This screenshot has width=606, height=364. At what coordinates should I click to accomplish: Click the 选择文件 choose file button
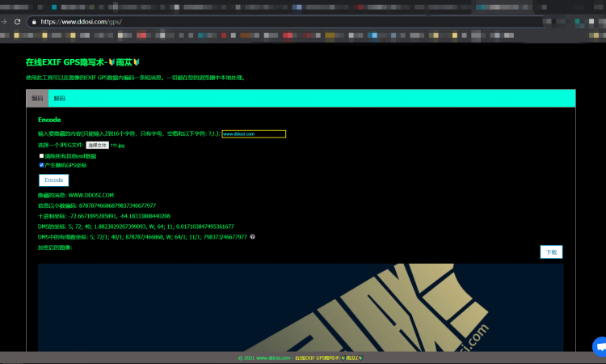point(97,145)
